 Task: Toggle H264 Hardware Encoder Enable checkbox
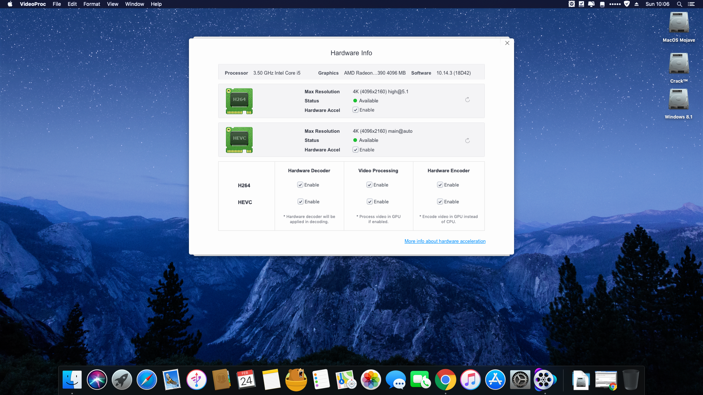pyautogui.click(x=440, y=185)
